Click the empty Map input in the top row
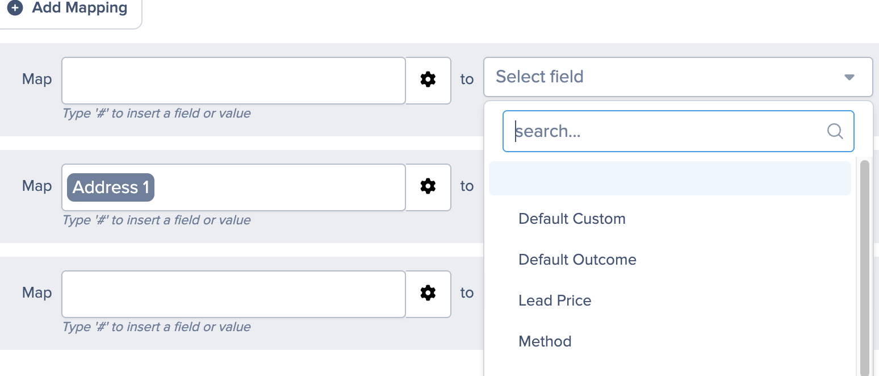Screen dimensions: 879x376 tap(233, 80)
